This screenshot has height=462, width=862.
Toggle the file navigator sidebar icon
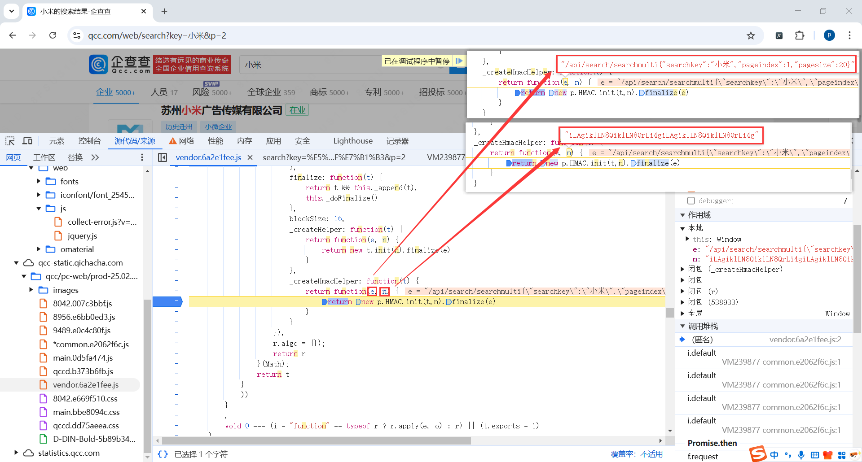pyautogui.click(x=163, y=157)
